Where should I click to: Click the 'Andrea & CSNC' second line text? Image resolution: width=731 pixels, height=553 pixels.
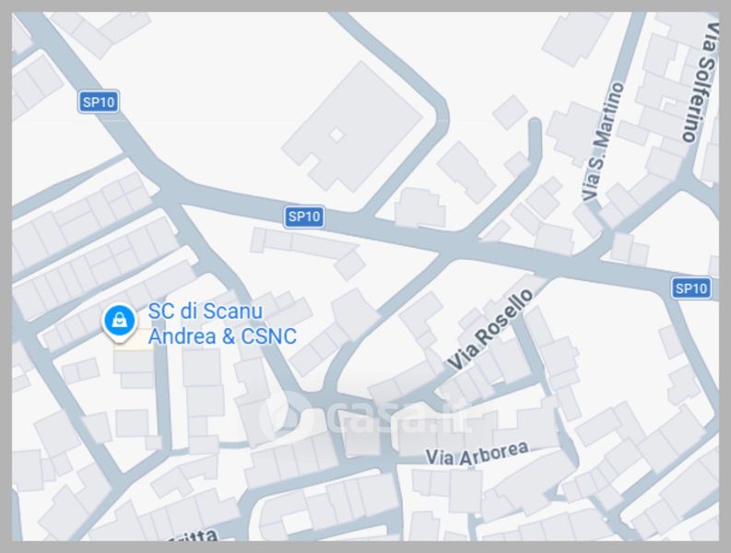222,336
